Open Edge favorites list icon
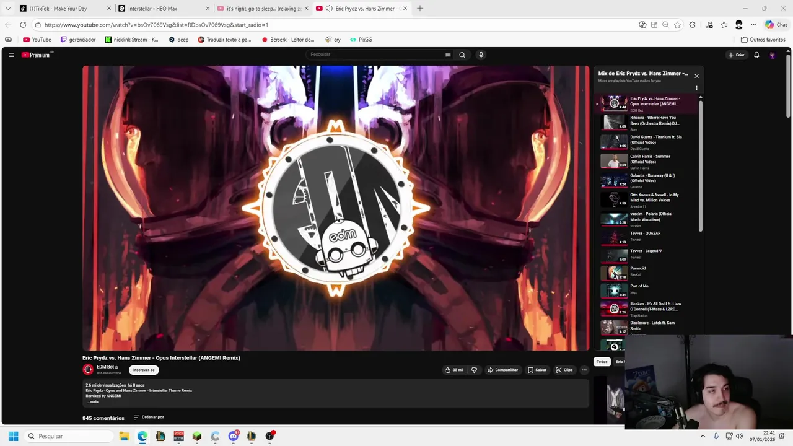The image size is (793, 446). (724, 25)
